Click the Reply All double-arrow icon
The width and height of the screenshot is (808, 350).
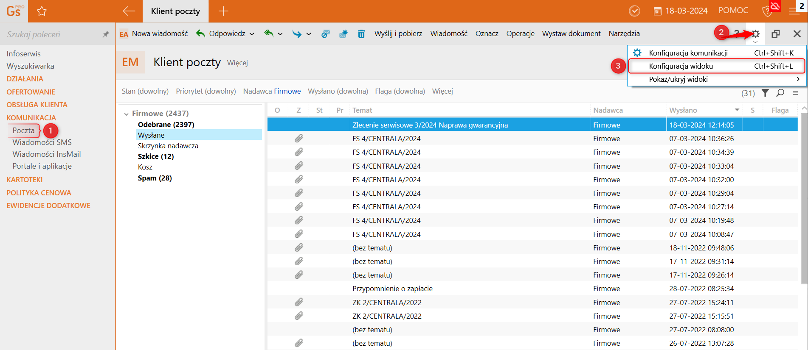coord(268,33)
